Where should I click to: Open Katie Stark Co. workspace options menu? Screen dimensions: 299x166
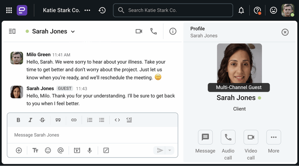click(x=87, y=10)
